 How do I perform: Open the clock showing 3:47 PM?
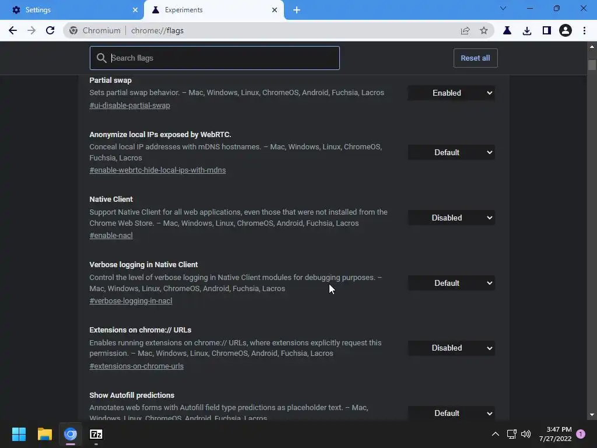coord(555,434)
